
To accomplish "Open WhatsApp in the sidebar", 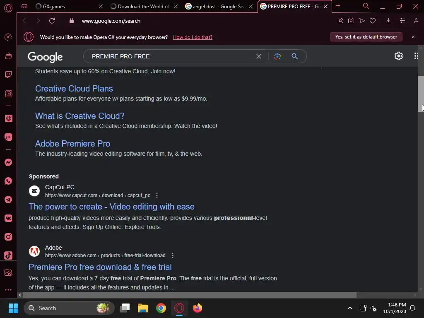I will coord(8,181).
